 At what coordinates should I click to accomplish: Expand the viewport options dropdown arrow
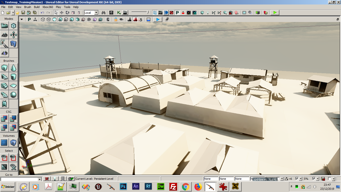click(21, 19)
